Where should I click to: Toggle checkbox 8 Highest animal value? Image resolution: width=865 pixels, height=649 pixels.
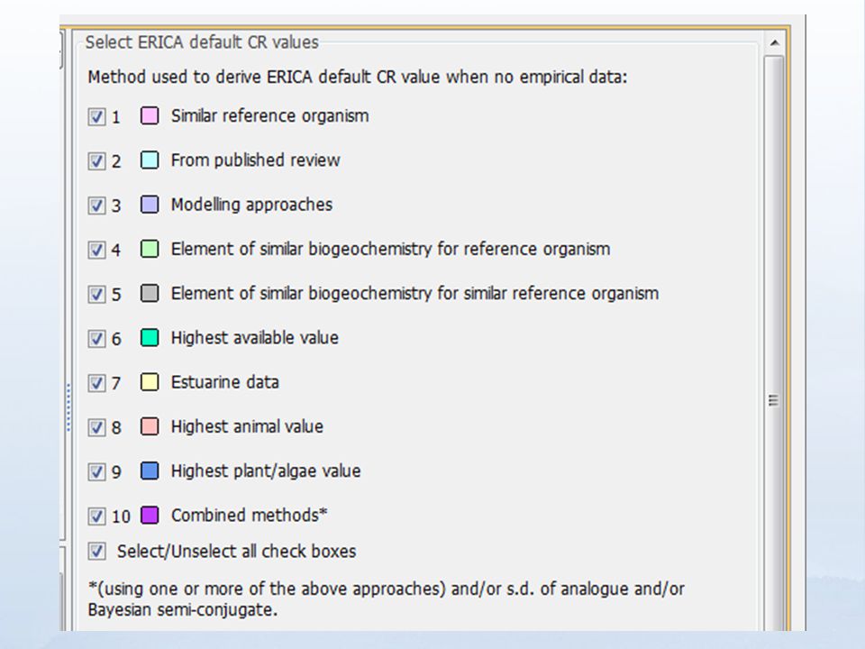(96, 427)
